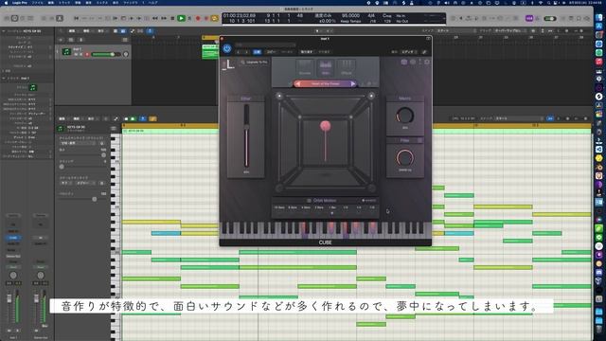Adjust Inst 1 track volume slider

point(106,55)
